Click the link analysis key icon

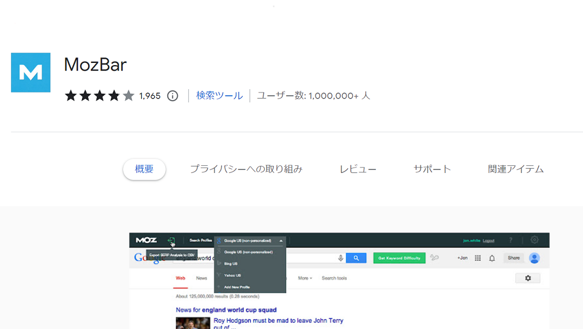click(433, 258)
